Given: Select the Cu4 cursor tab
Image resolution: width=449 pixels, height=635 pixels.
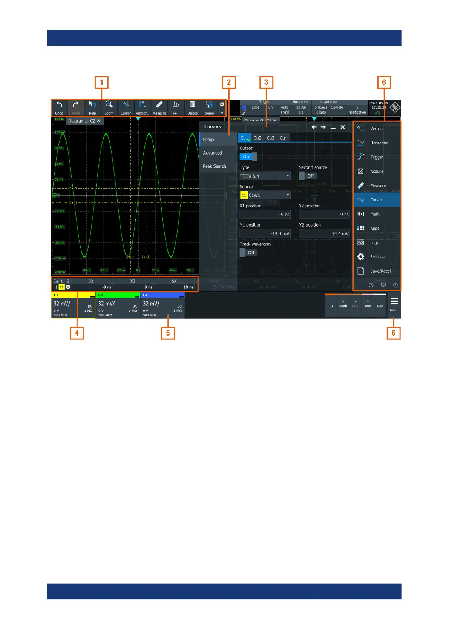Looking at the screenshot, I should coord(284,138).
